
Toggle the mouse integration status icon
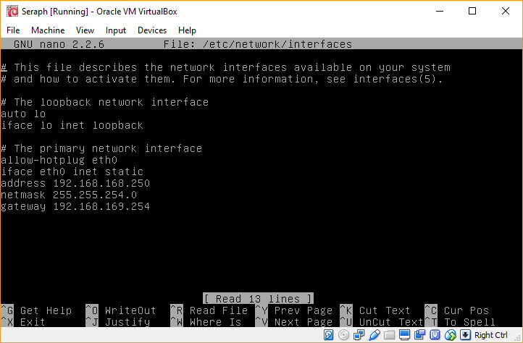point(450,335)
